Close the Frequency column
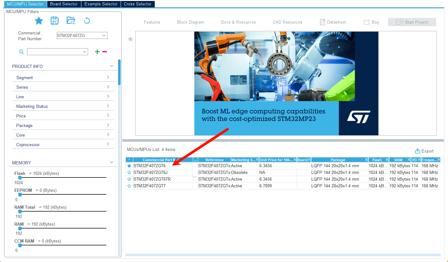The width and height of the screenshot is (448, 262). pyautogui.click(x=439, y=160)
